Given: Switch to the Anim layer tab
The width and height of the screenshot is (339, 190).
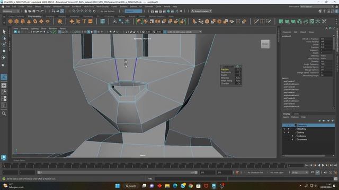Looking at the screenshot, I should coord(296,114).
